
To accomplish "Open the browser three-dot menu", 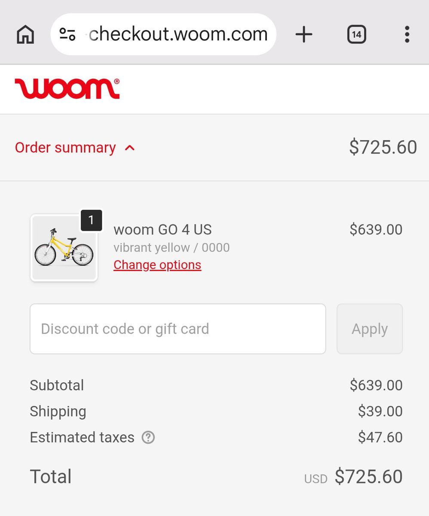I will 407,34.
